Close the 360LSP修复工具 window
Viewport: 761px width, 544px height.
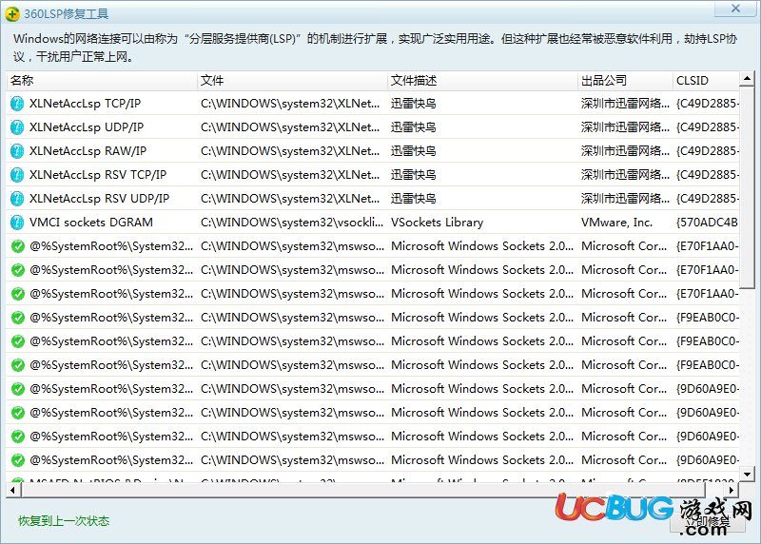click(735, 9)
